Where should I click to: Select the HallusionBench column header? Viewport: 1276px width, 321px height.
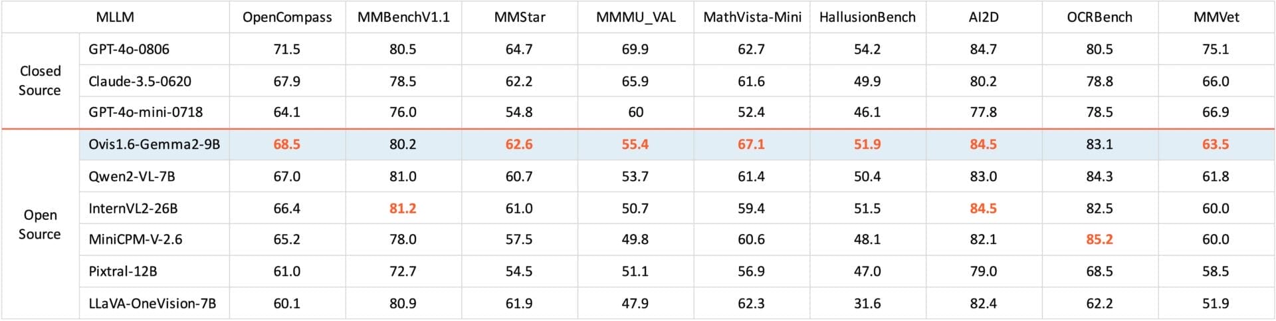point(867,17)
